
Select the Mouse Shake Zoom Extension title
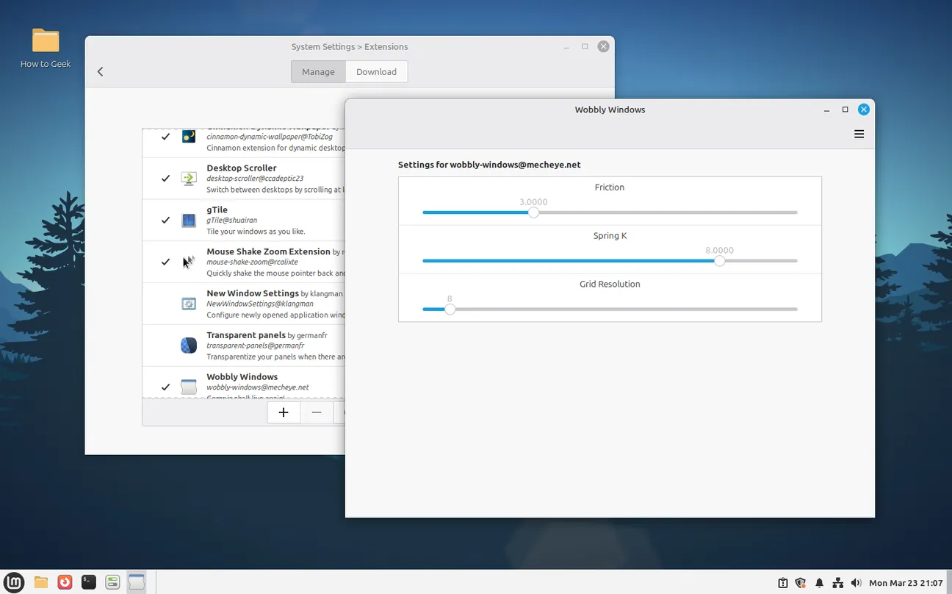click(268, 251)
